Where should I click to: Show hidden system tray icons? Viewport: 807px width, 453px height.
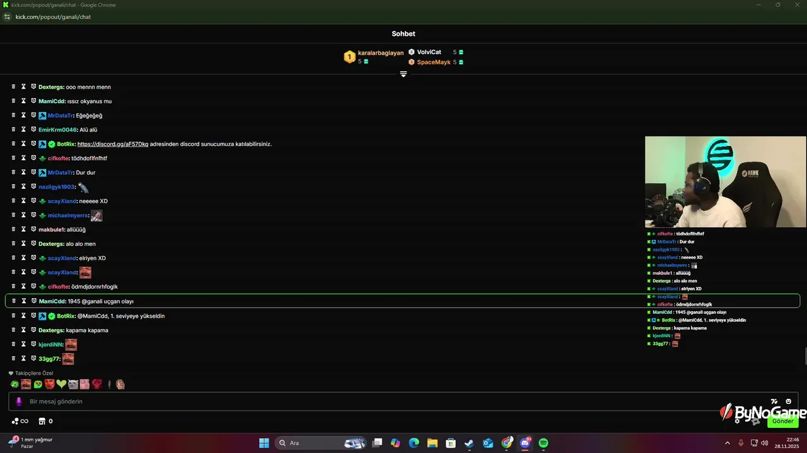tap(727, 443)
